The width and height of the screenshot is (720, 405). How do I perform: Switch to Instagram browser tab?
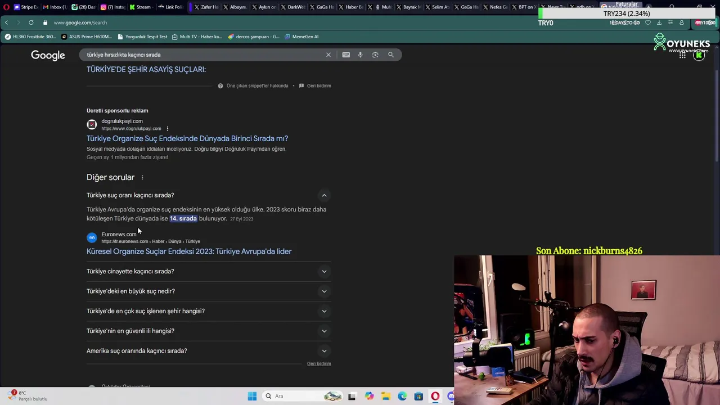[112, 7]
